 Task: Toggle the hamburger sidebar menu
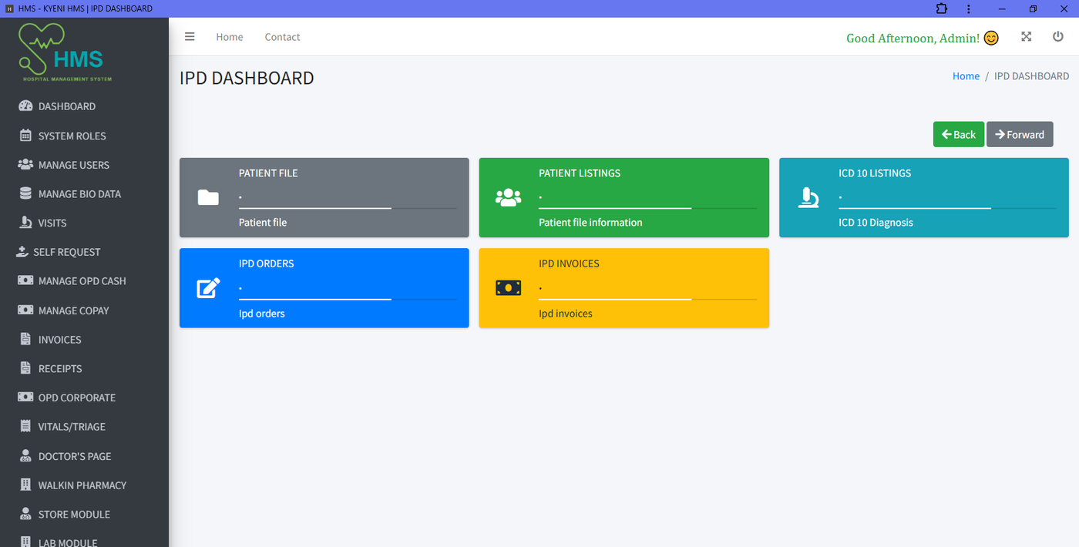coord(190,37)
